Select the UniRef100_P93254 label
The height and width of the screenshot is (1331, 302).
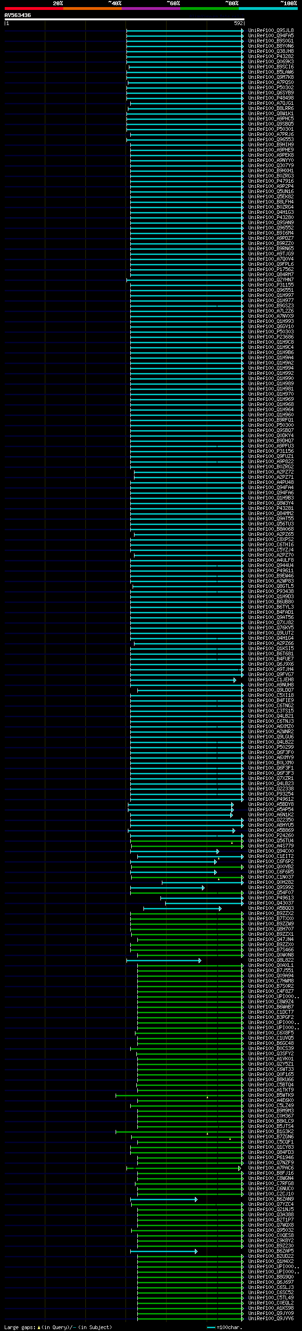pyautogui.click(x=271, y=794)
